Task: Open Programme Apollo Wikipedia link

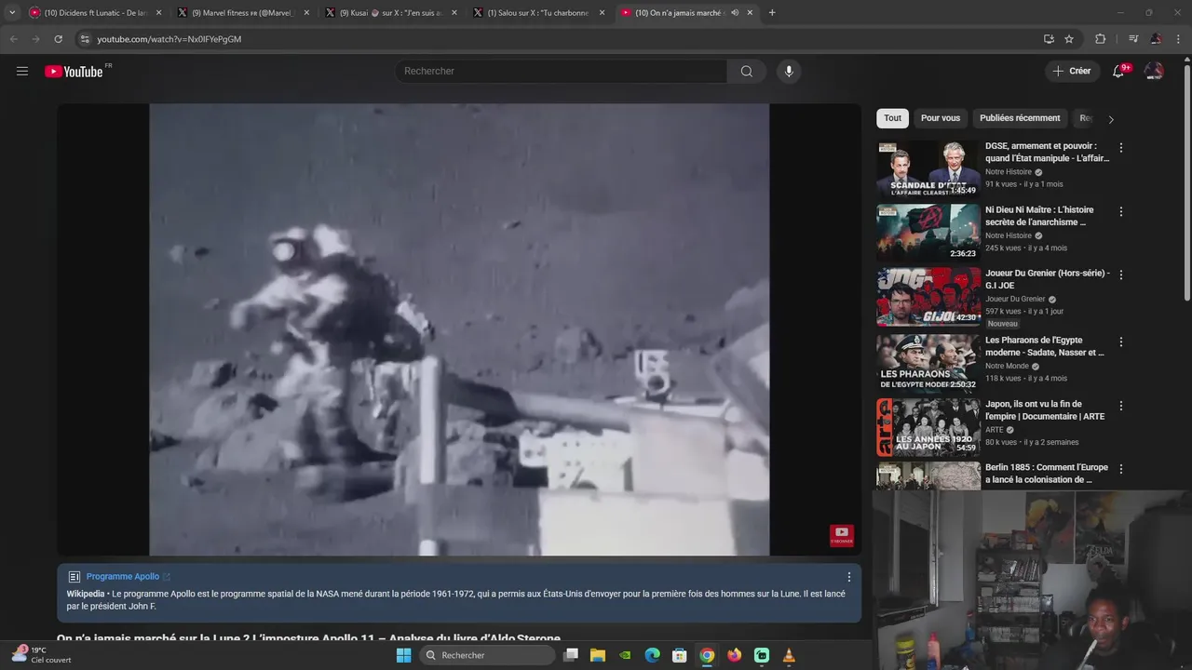Action: pos(123,577)
